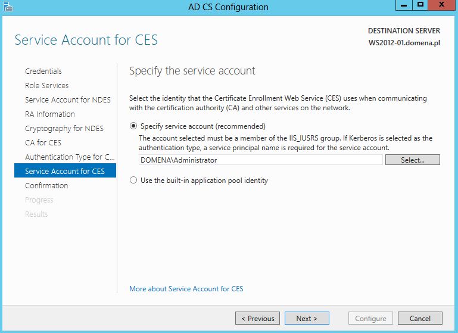Cancel the AD CS configuration wizard
Viewport: 458px width, 333px height.
(x=420, y=318)
